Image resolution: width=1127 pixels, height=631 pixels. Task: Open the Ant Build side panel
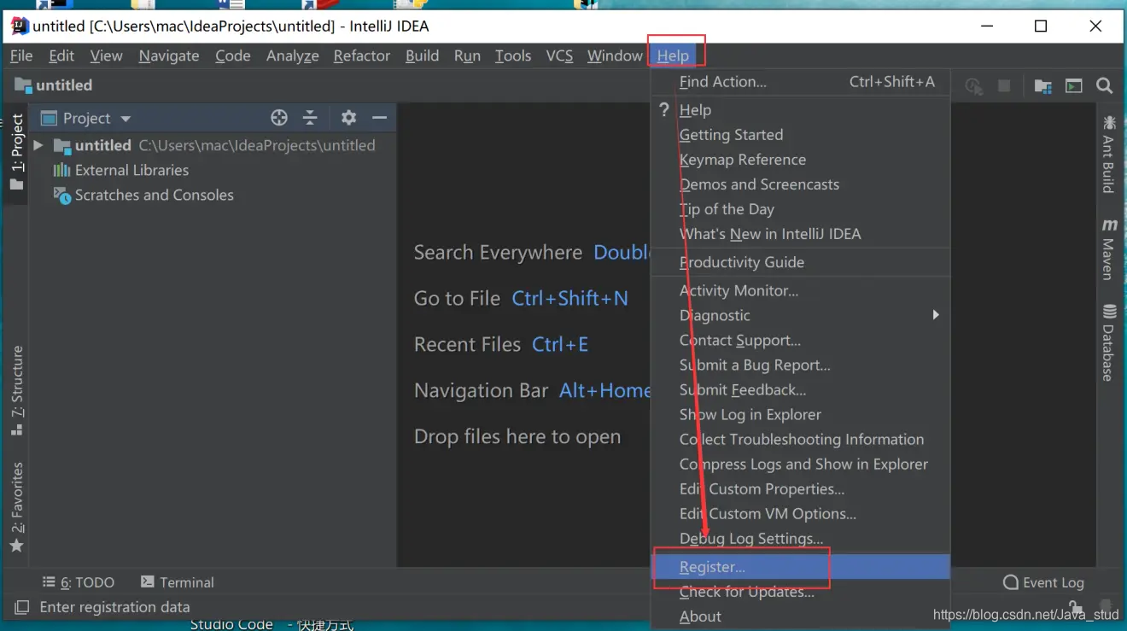(x=1108, y=154)
